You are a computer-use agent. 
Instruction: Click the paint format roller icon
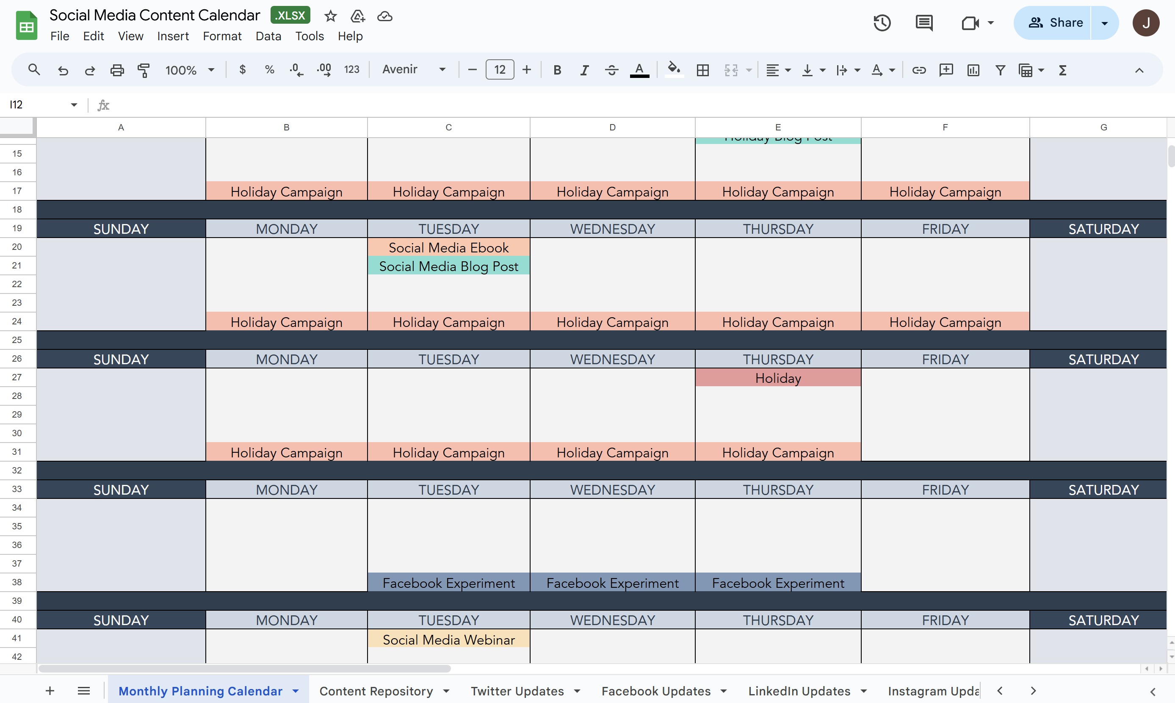(144, 70)
